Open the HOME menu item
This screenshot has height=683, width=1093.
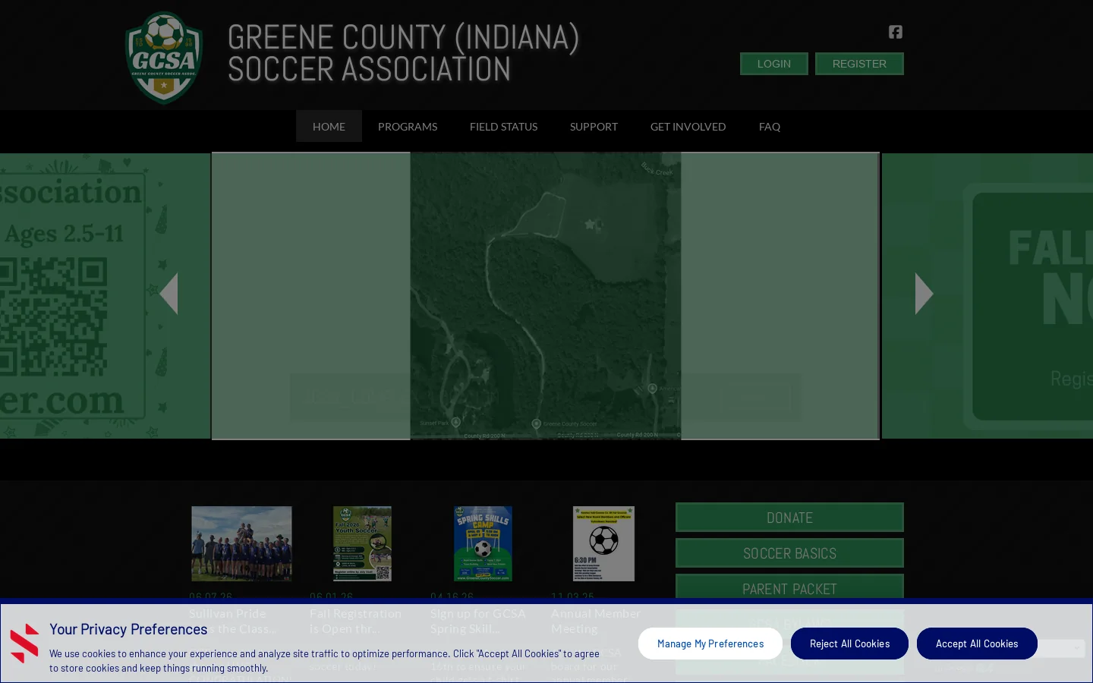(329, 127)
